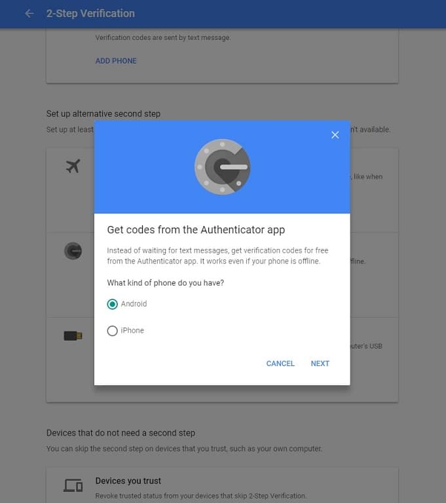Click the 'What kind of phone do you have?' text
Image resolution: width=446 pixels, height=503 pixels.
click(x=166, y=283)
